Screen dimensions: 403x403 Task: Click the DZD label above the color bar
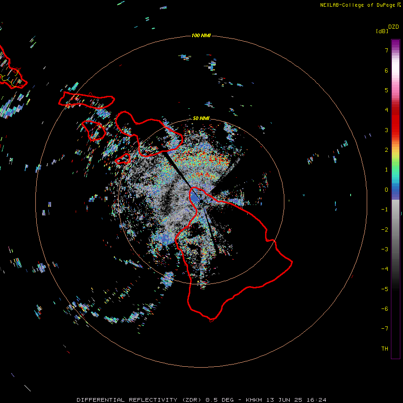[394, 27]
